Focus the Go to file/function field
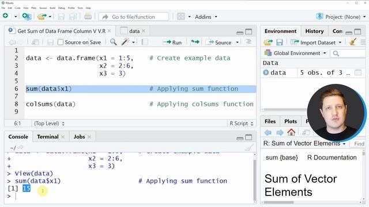The height and width of the screenshot is (207, 369). pyautogui.click(x=134, y=17)
